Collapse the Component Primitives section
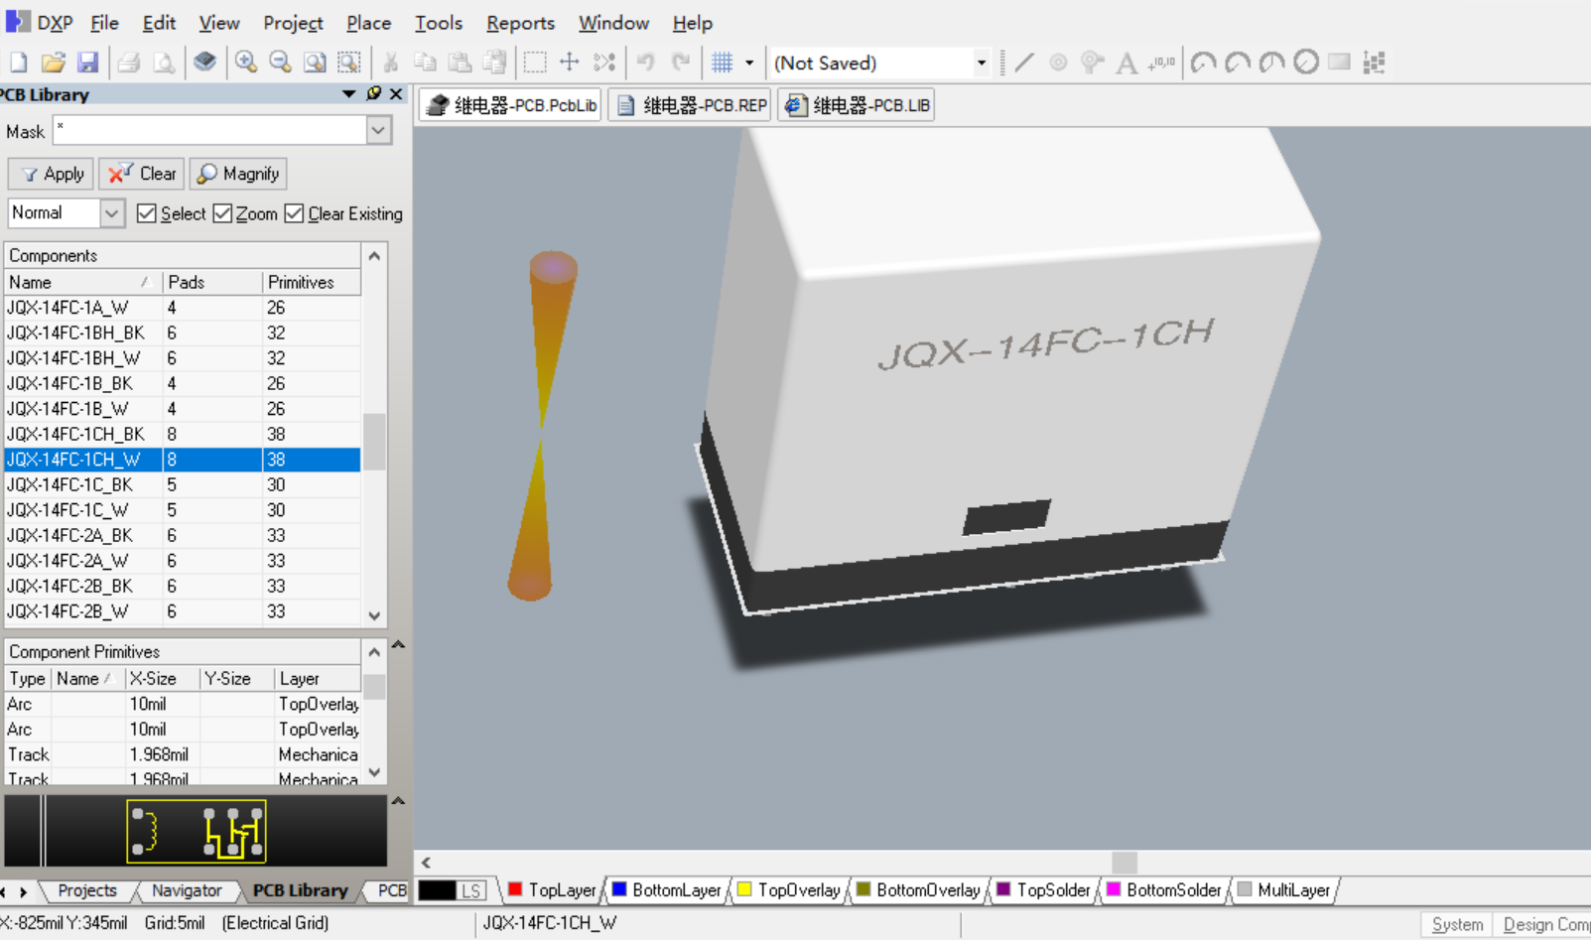The image size is (1591, 940). pos(398,645)
